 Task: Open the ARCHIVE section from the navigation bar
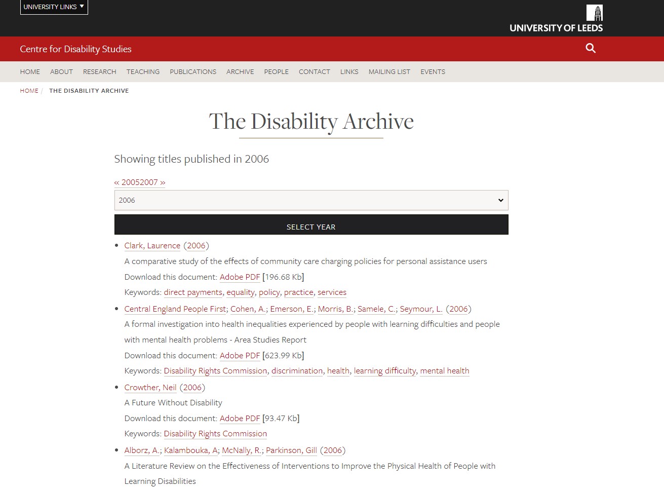[x=240, y=71]
